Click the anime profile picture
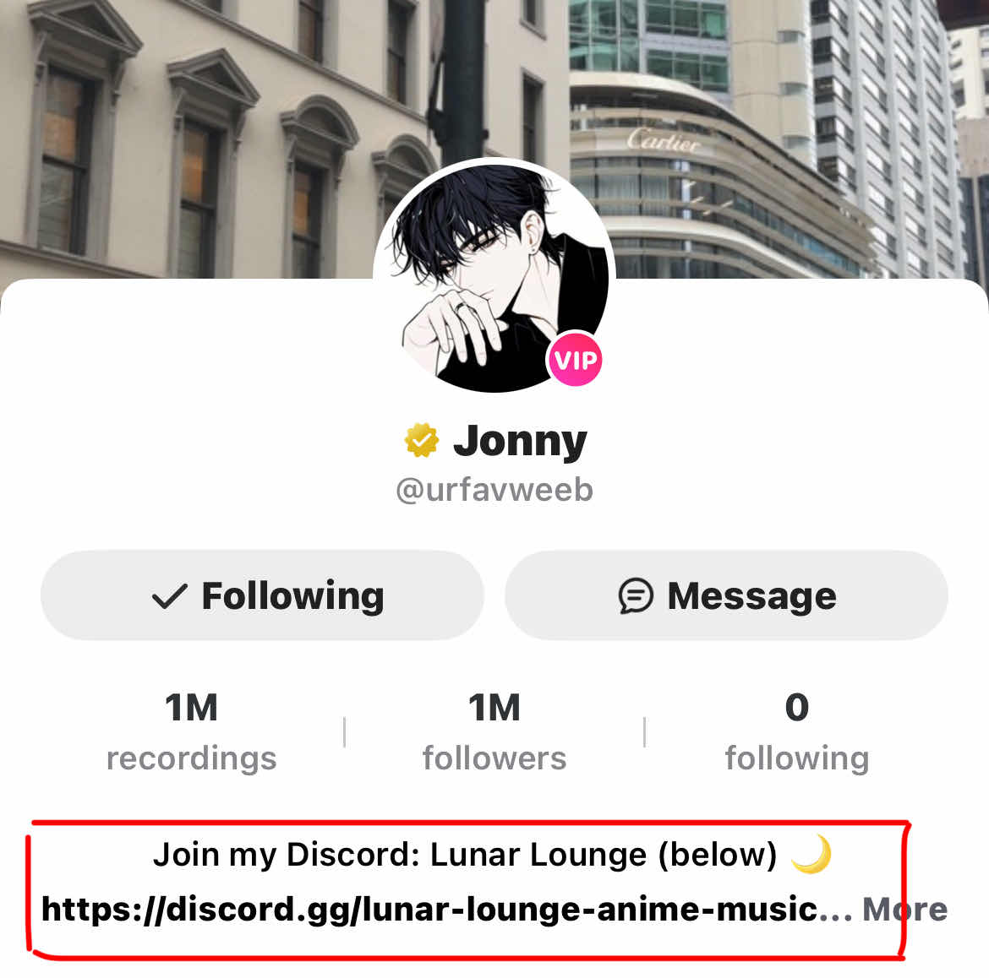989x978 pixels. pos(494,277)
